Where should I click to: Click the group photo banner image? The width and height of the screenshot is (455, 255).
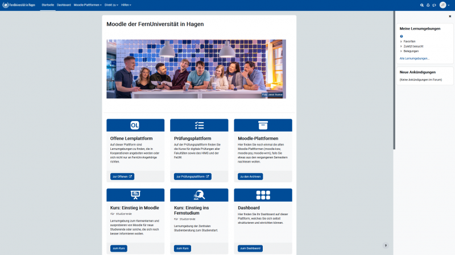[196, 69]
